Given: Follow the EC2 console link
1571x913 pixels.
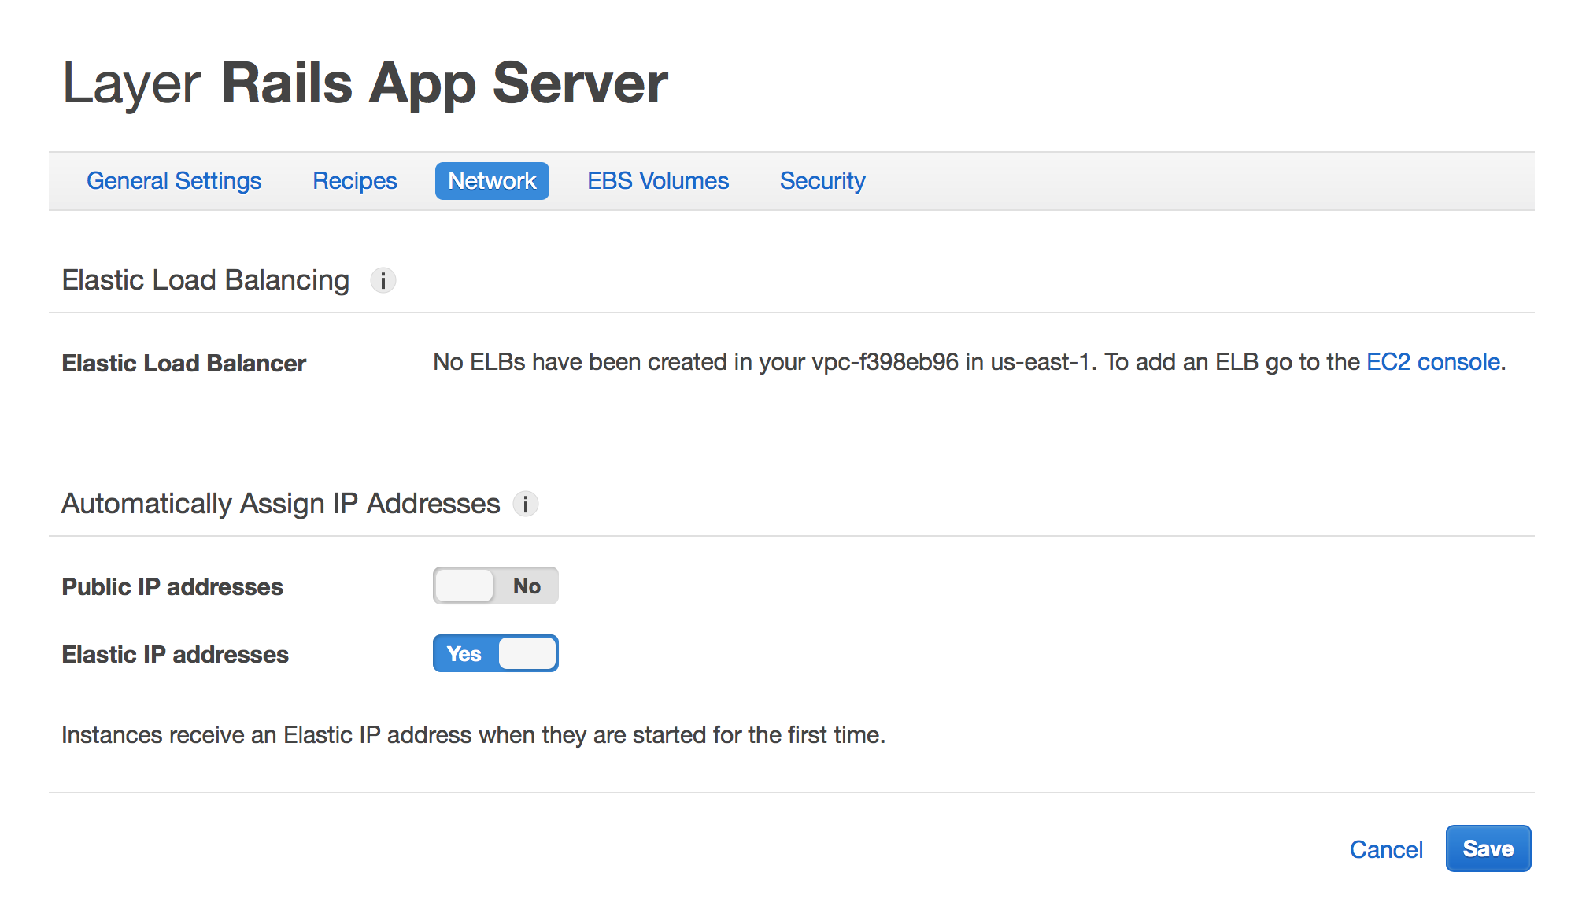Looking at the screenshot, I should coord(1433,362).
